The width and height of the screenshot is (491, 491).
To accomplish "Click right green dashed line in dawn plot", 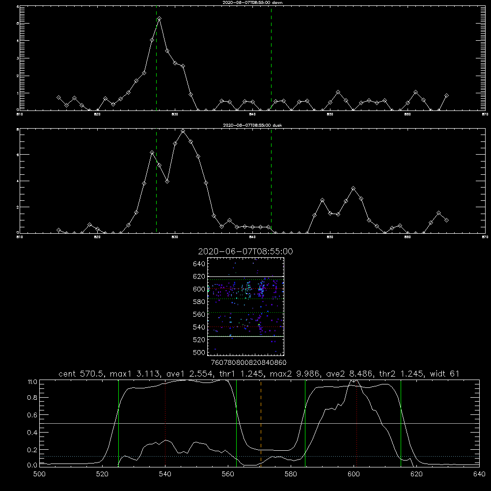I will coord(271,58).
